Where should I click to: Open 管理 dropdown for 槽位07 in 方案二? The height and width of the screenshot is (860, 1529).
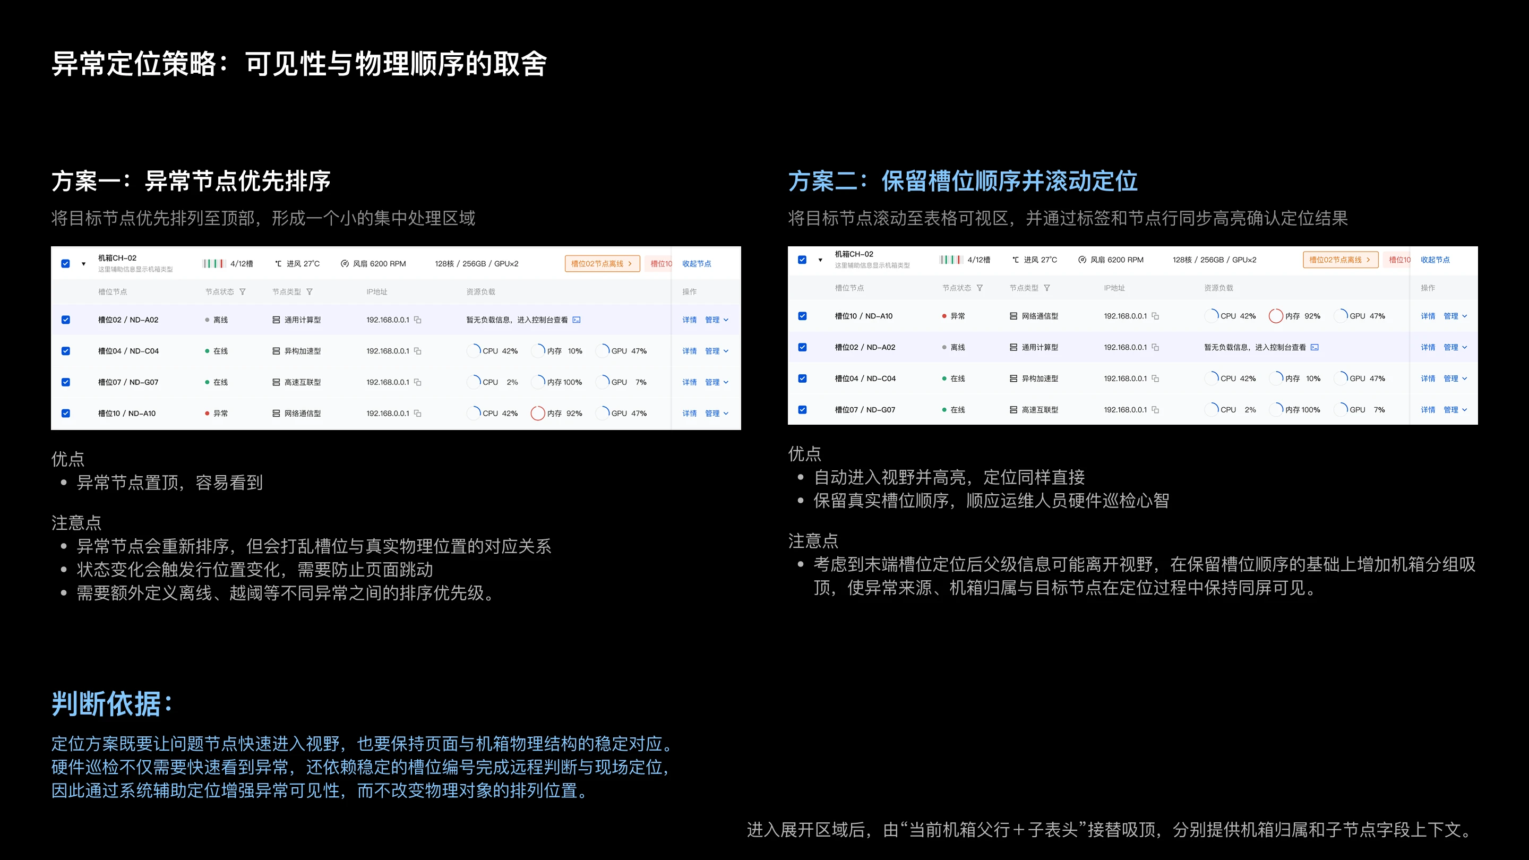tap(1455, 410)
